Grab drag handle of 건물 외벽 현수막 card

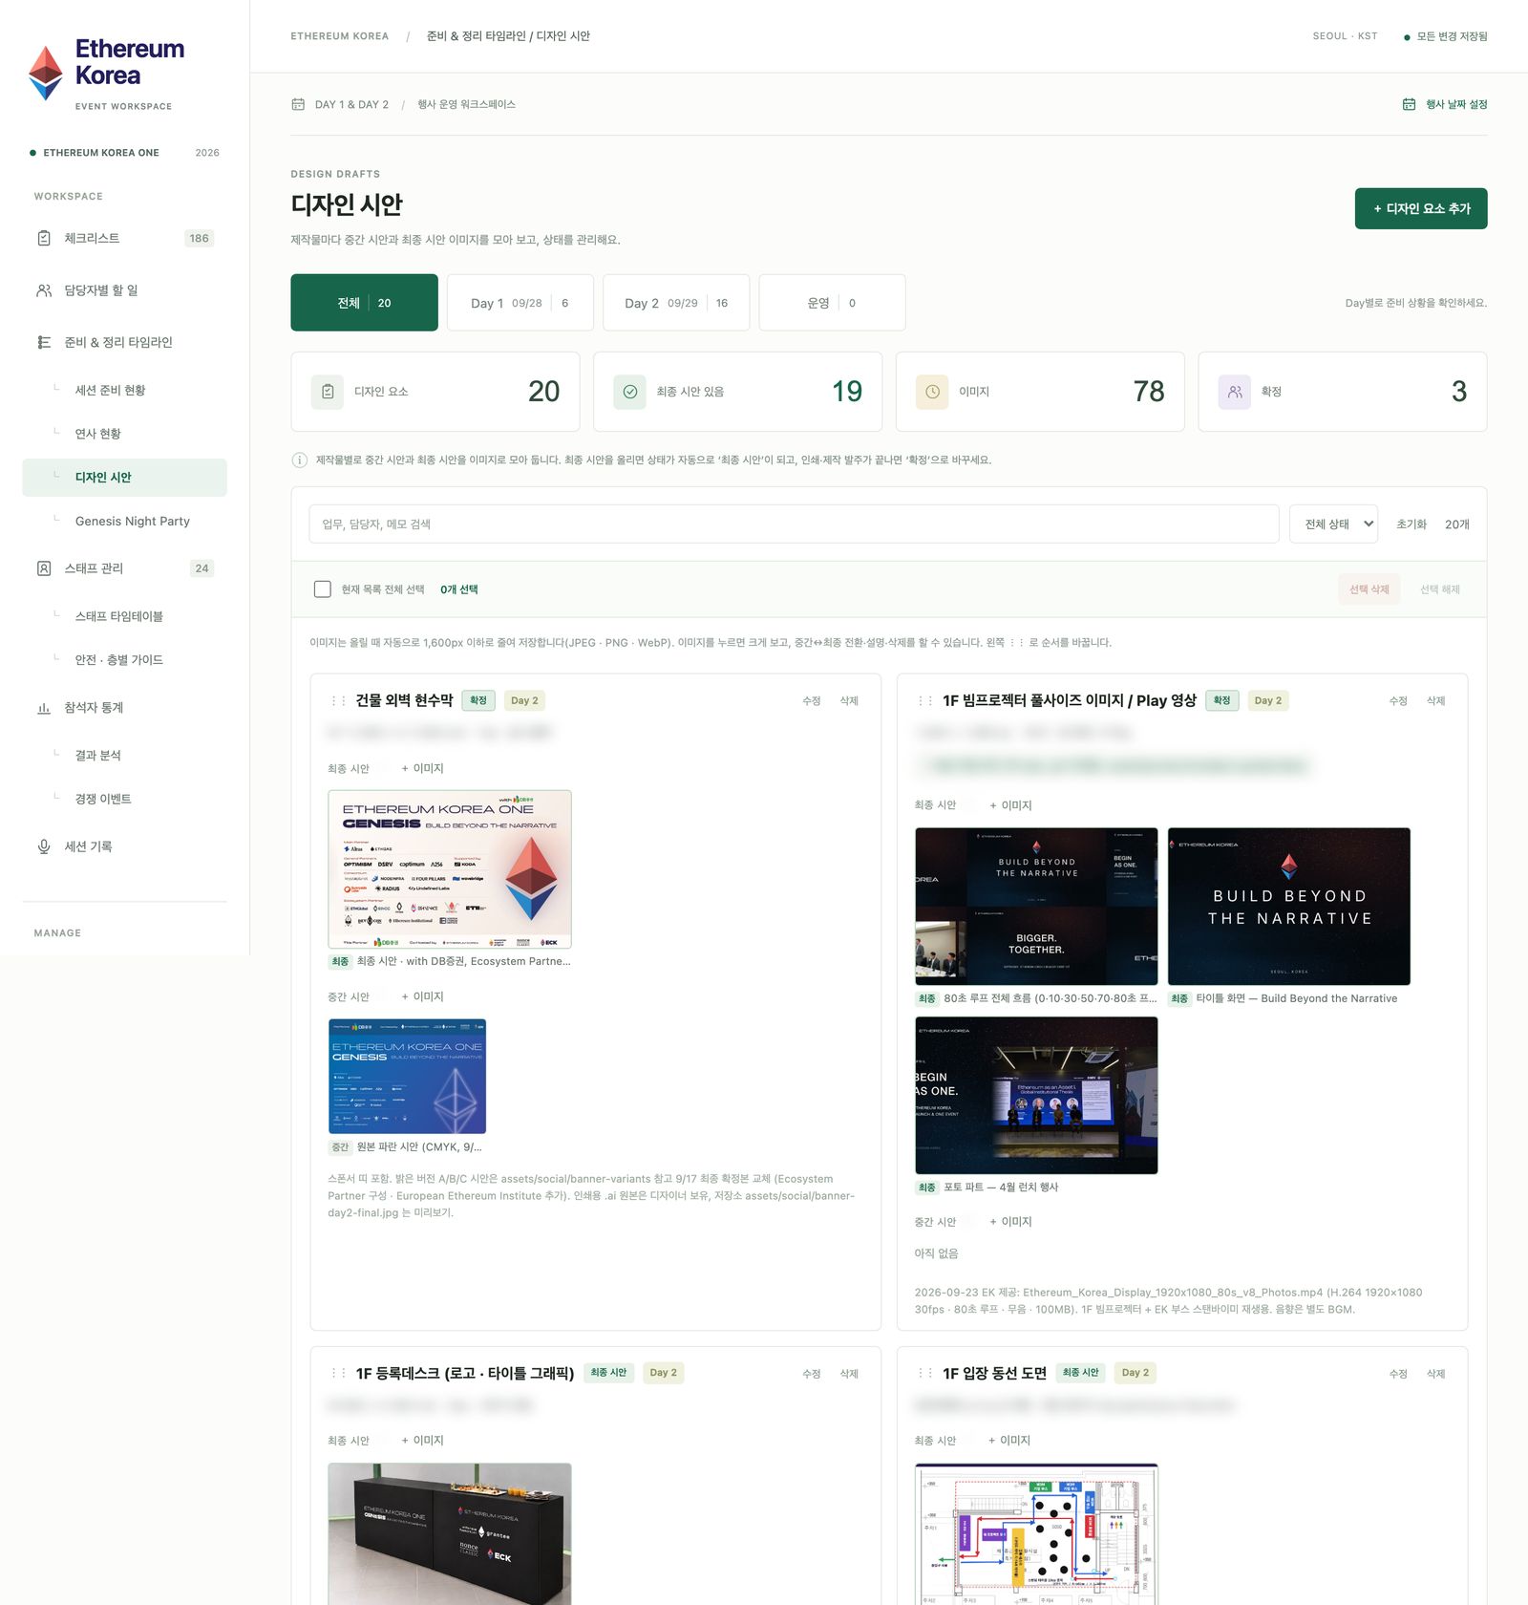pyautogui.click(x=338, y=701)
